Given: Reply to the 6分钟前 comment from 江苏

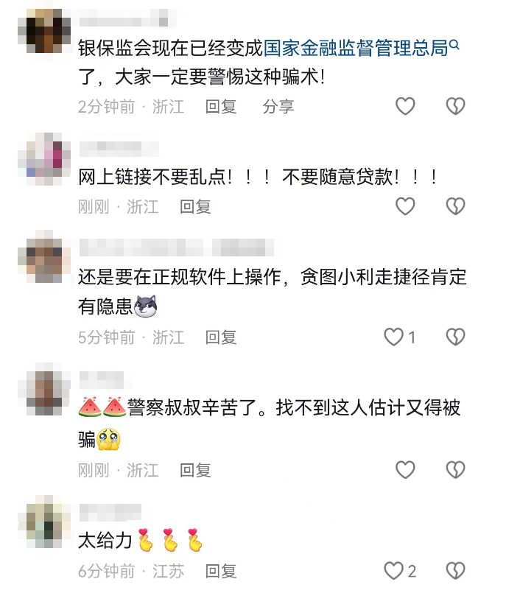Looking at the screenshot, I should point(221,571).
